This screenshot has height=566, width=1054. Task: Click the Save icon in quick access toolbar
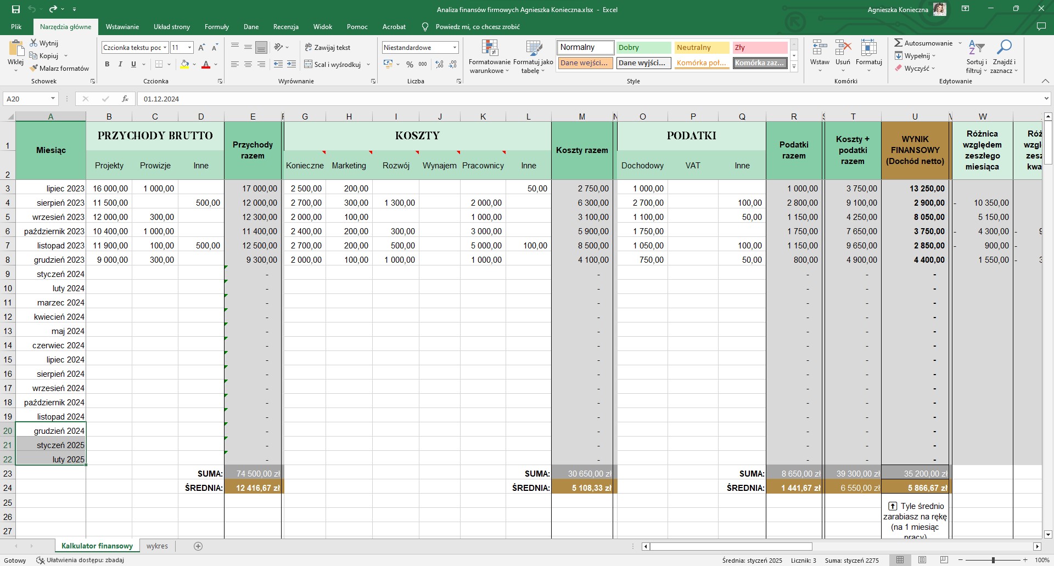coord(15,9)
